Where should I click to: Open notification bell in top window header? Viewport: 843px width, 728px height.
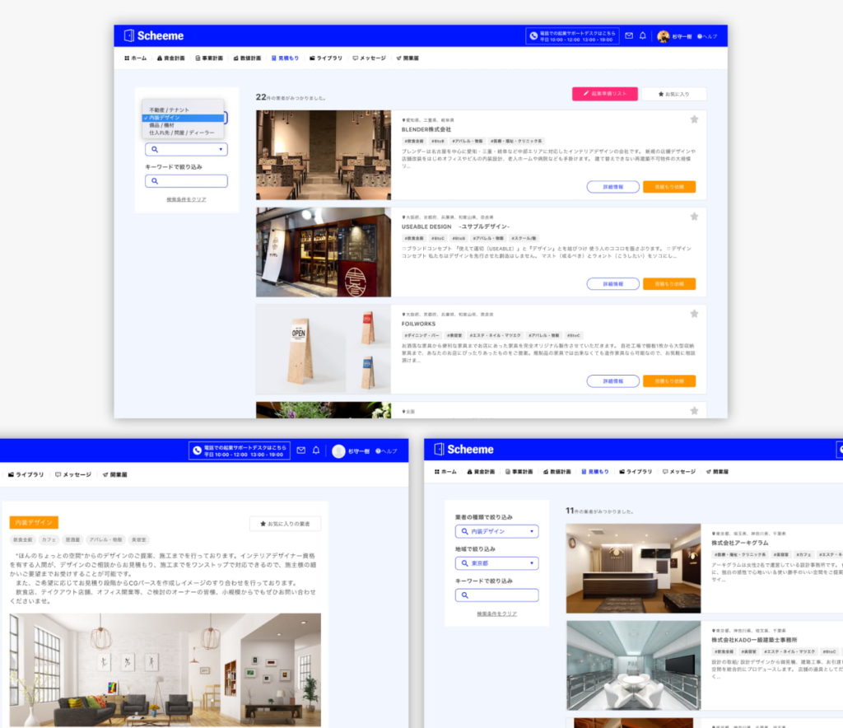point(642,35)
